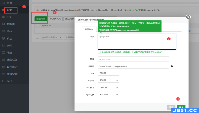
Task: Toggle the select-all checkbox beside 网站名
Action: pos(38,25)
